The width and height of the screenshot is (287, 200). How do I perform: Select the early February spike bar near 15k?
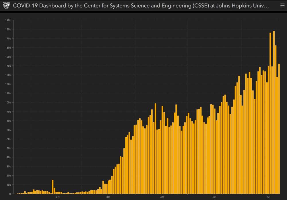pyautogui.click(x=53, y=187)
